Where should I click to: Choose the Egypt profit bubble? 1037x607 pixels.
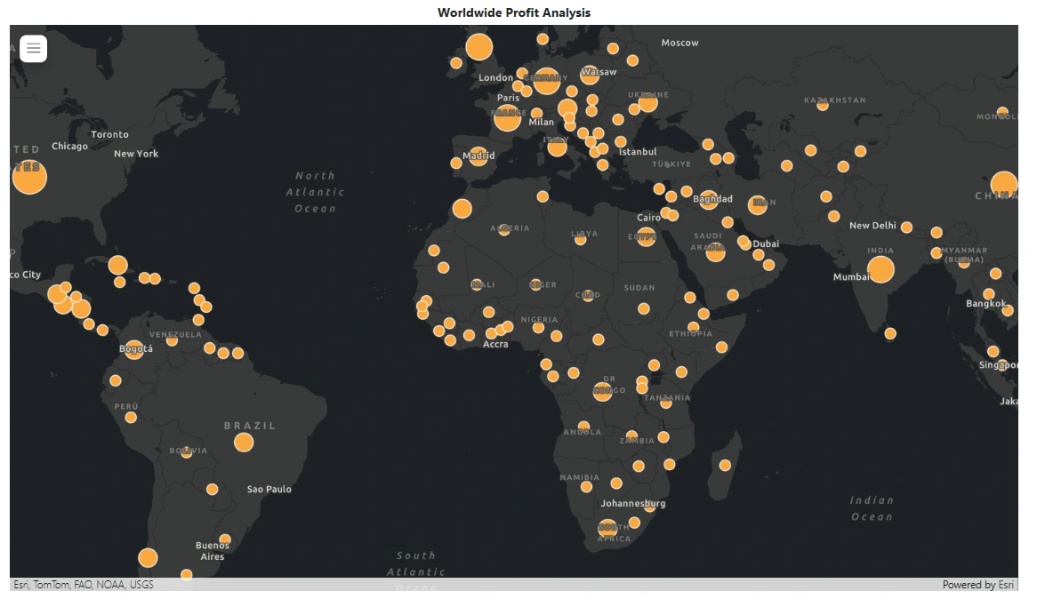point(646,236)
